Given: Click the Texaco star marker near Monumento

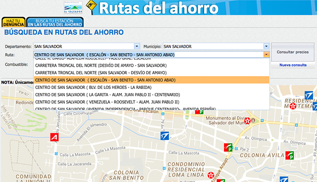Looking at the screenshot, I should (x=247, y=121).
